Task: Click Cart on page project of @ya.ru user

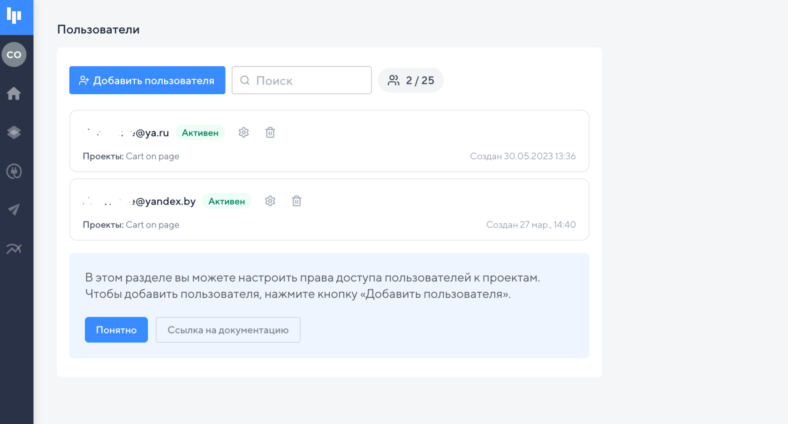Action: (x=152, y=156)
